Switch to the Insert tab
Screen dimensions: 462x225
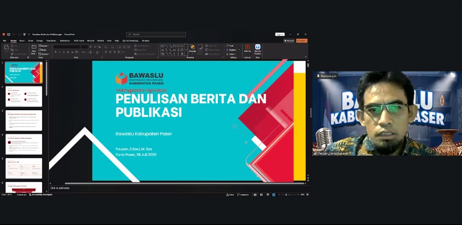click(22, 40)
